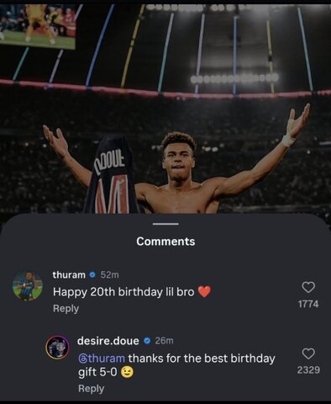View the 2329 likes on desire.doue's reply
The image size is (331, 404).
(308, 370)
